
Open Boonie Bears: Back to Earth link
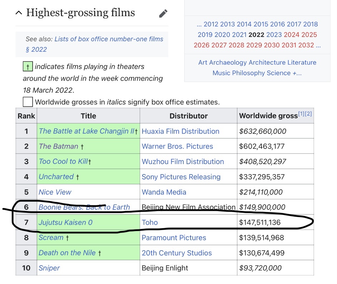84,207
